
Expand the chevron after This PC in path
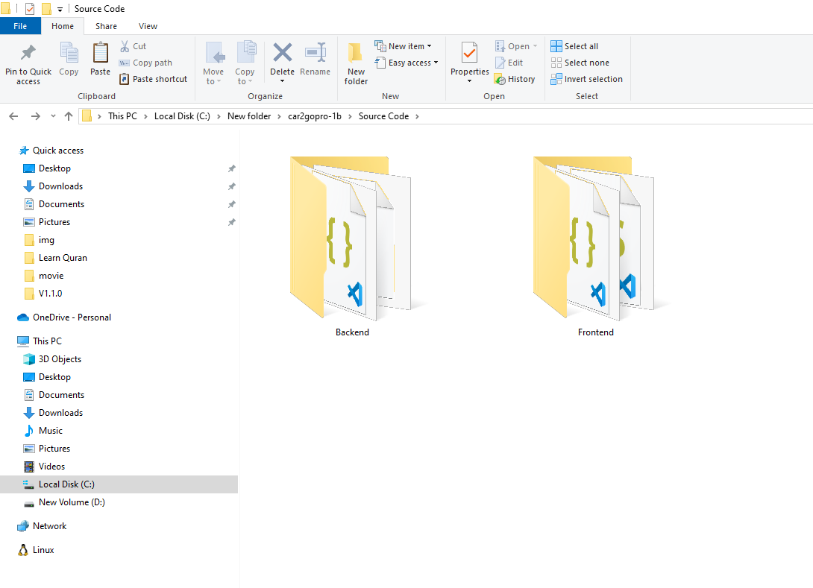click(x=145, y=116)
